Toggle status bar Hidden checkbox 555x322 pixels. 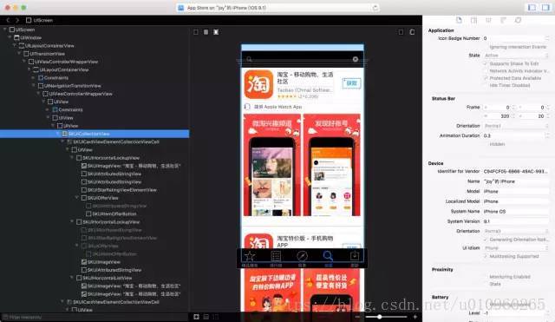(486, 144)
